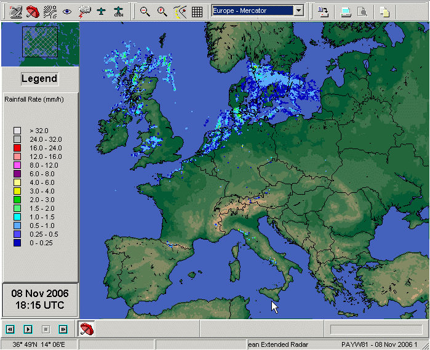Click the satellite dish imagery icon

(15, 10)
